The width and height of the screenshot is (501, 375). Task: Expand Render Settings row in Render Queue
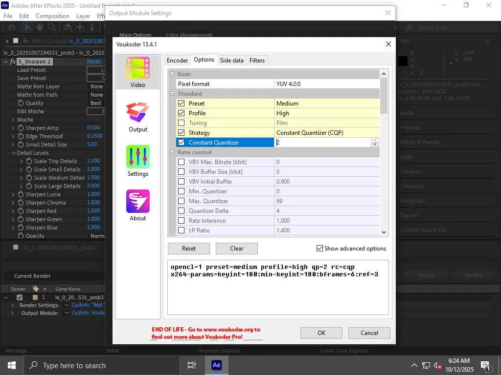12,305
